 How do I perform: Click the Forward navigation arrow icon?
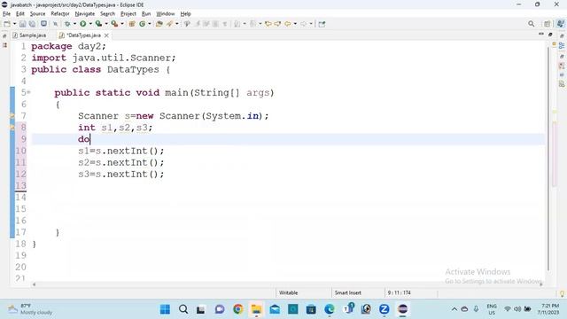(x=303, y=24)
